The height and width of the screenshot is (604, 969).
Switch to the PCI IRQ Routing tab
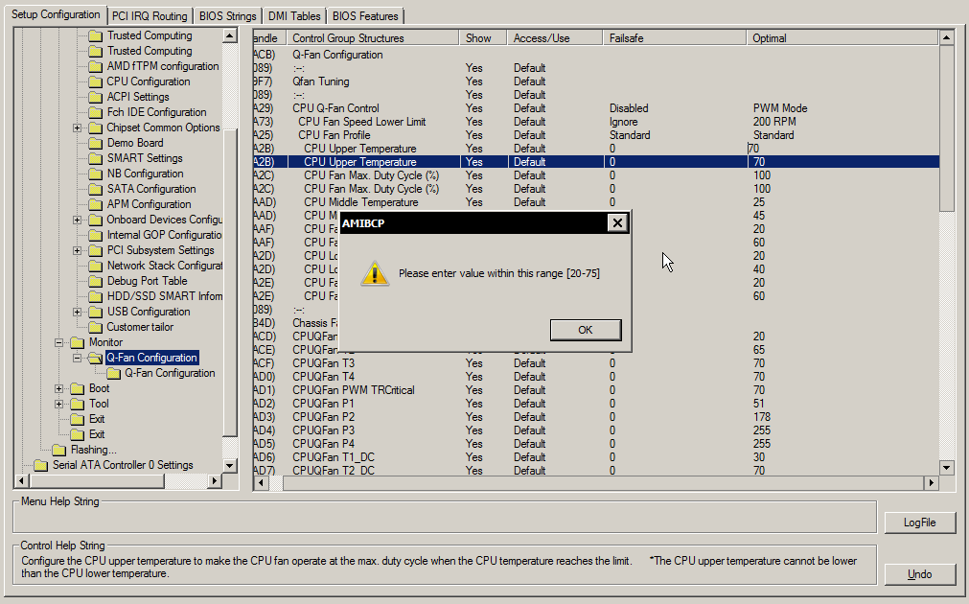(x=150, y=15)
